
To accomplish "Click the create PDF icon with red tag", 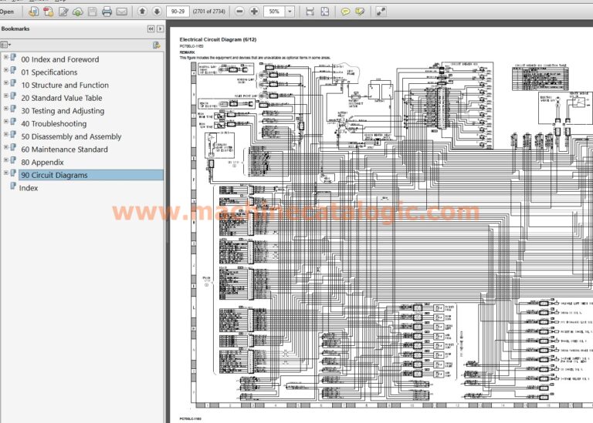I will point(48,12).
